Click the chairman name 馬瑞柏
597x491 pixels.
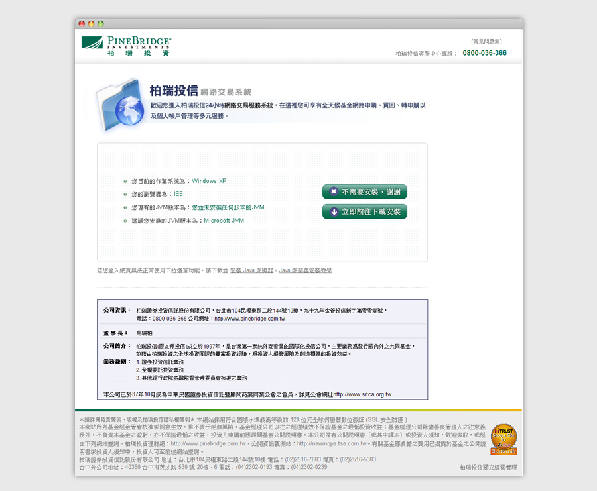(145, 333)
